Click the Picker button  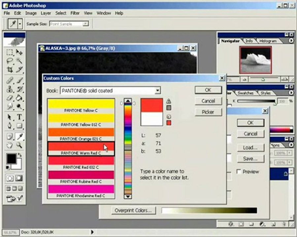pyautogui.click(x=208, y=112)
